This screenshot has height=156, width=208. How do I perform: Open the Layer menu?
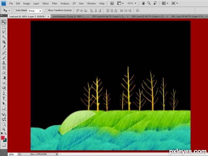36,3
